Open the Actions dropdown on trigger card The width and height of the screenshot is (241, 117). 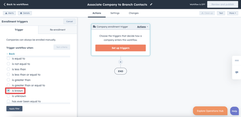pyautogui.click(x=142, y=27)
